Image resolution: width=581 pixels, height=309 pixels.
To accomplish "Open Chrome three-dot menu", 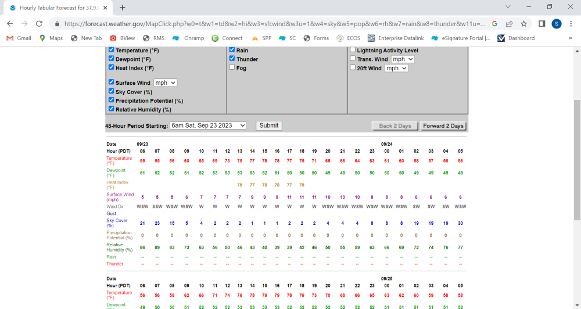I will (x=571, y=24).
